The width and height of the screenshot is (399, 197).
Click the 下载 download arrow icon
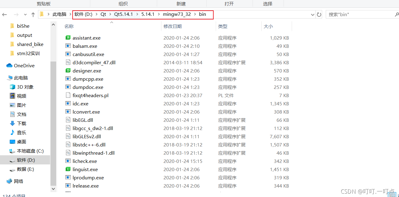(x=12, y=123)
